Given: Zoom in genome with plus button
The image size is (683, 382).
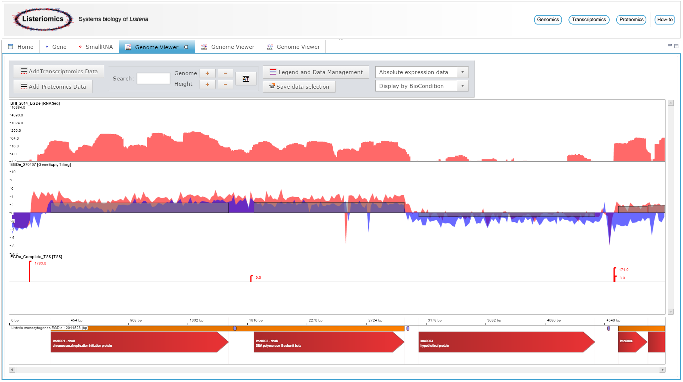Looking at the screenshot, I should (x=207, y=73).
